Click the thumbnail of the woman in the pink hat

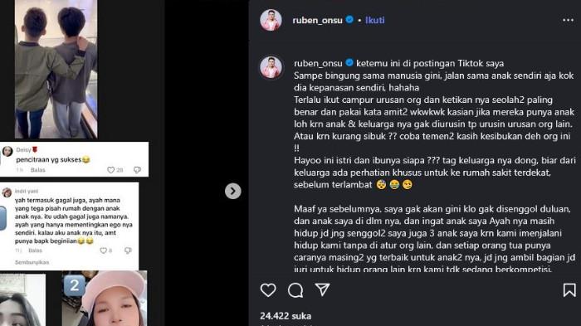(x=105, y=299)
